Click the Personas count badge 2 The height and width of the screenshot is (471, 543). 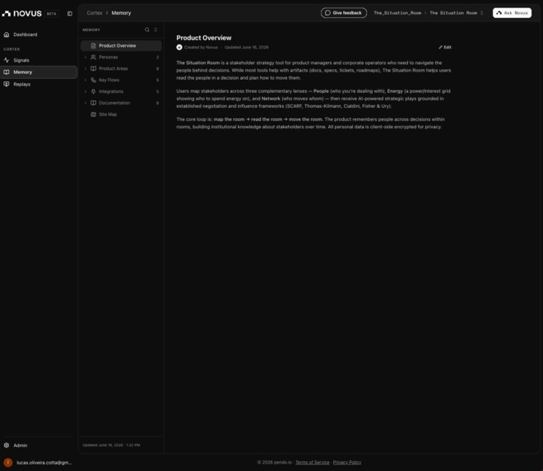click(x=158, y=57)
